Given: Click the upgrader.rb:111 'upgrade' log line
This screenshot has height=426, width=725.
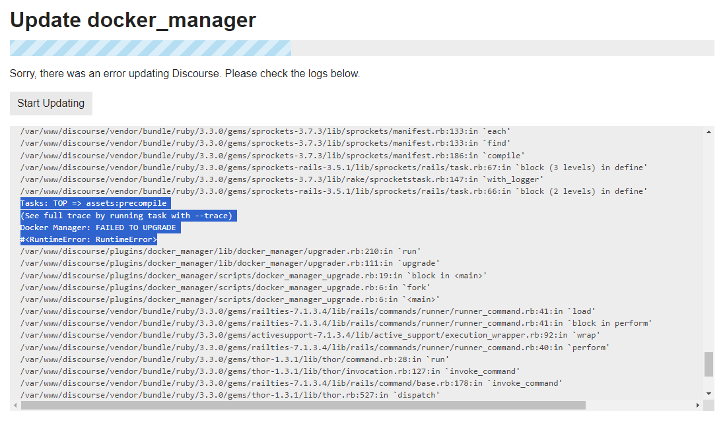Looking at the screenshot, I should click(x=230, y=264).
